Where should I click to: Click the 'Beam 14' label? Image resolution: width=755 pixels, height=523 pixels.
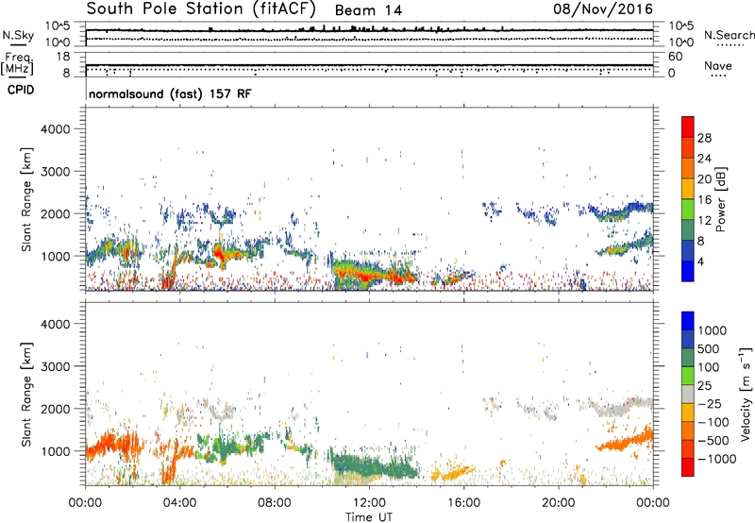(x=368, y=10)
